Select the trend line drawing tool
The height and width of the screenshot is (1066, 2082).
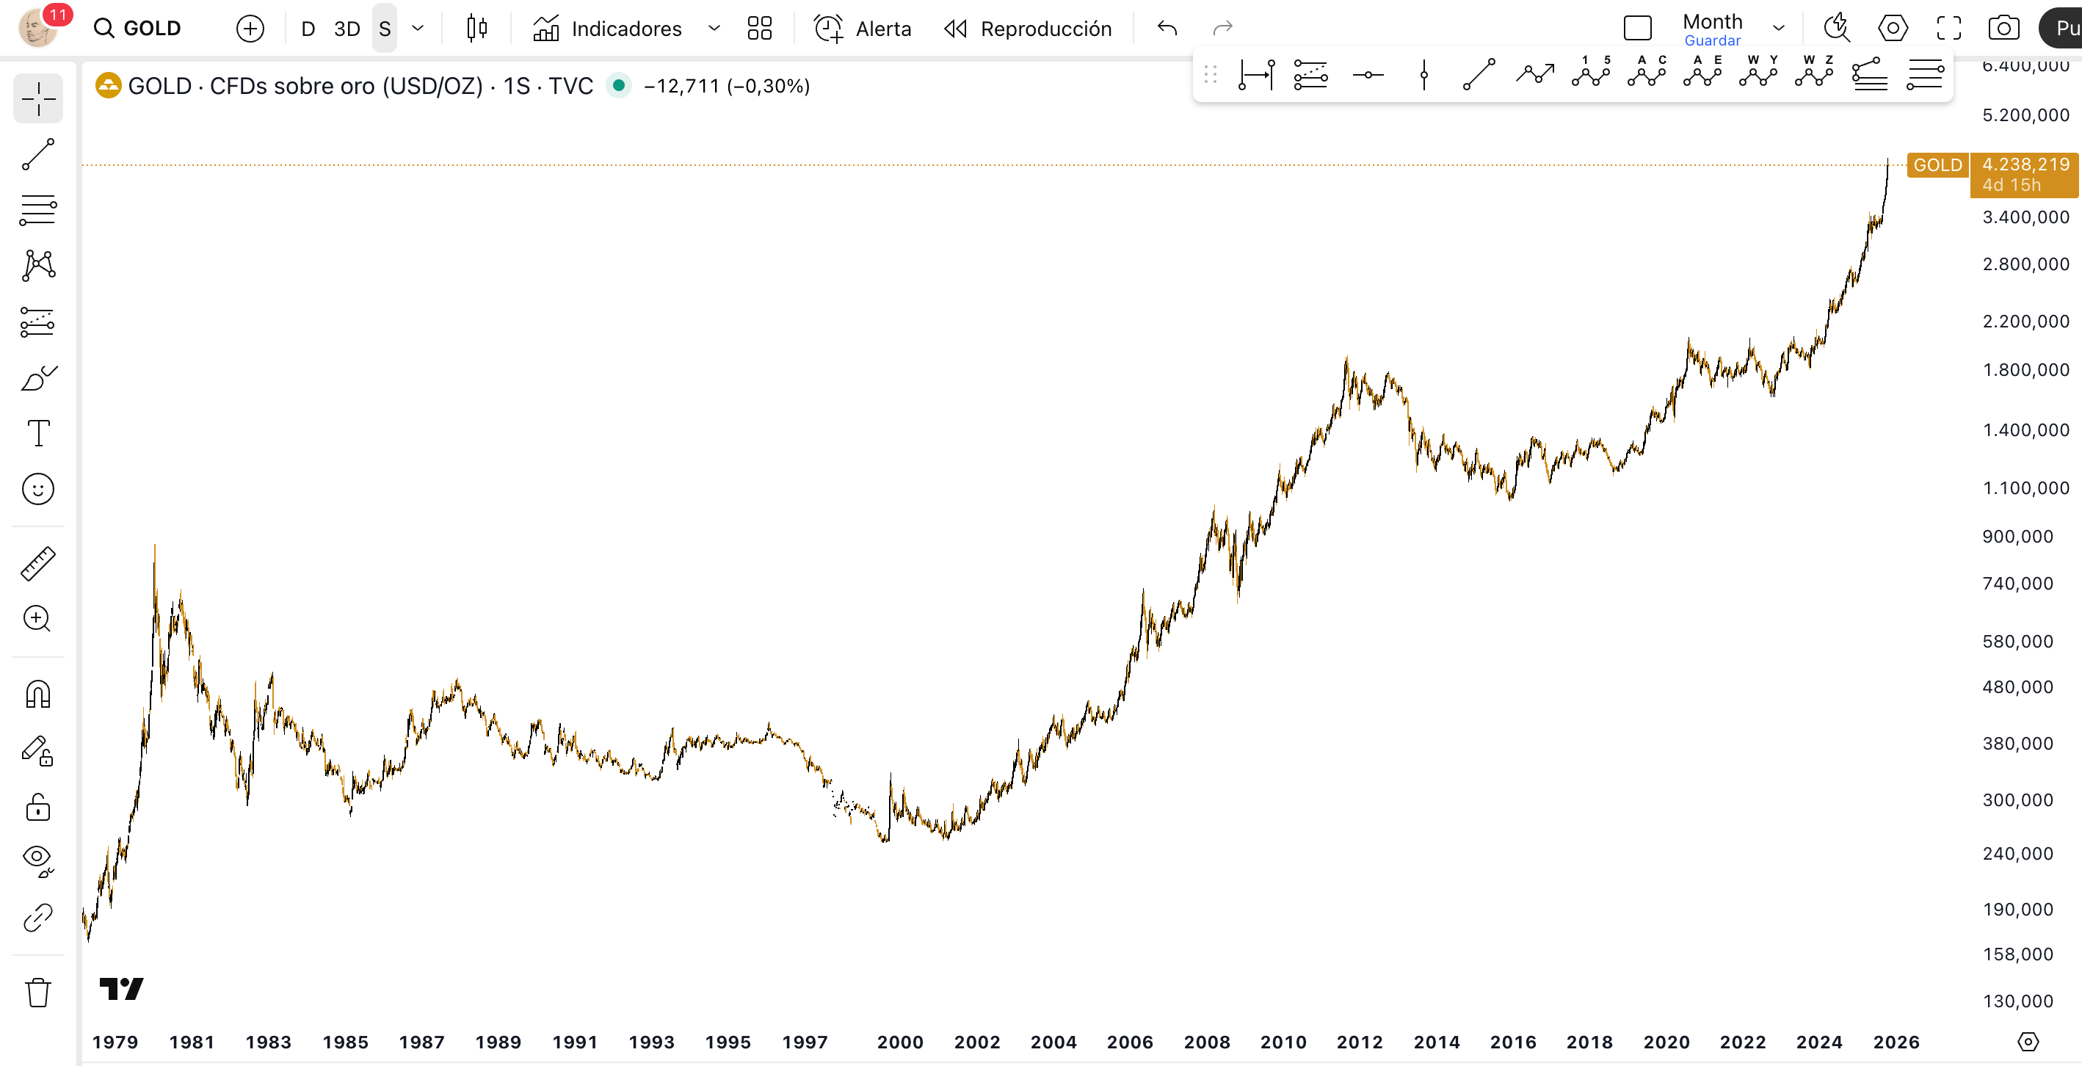[38, 154]
